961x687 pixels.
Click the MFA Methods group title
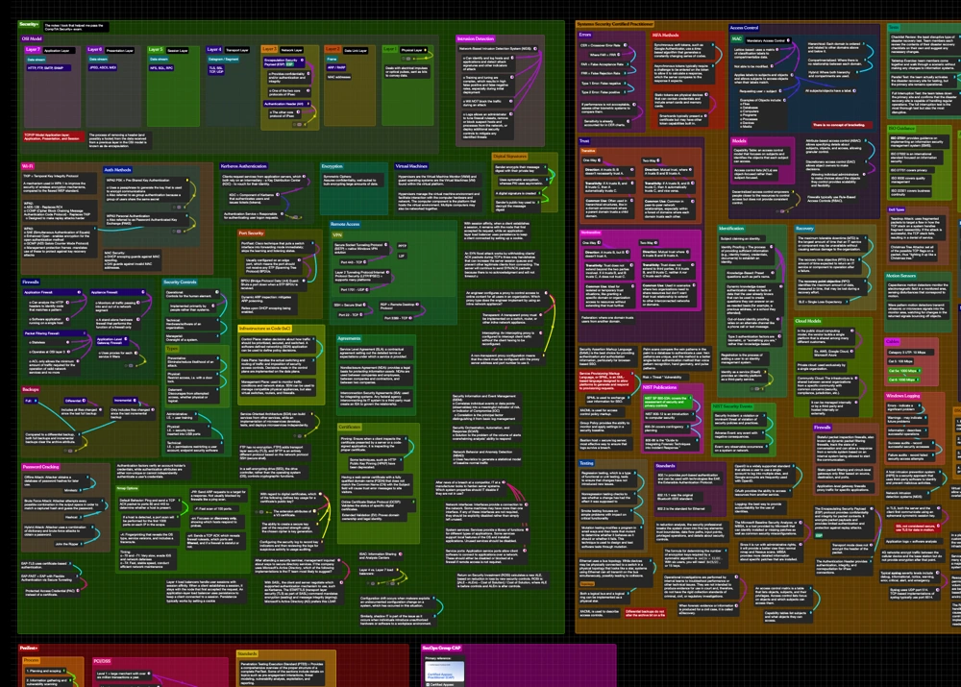coord(664,35)
